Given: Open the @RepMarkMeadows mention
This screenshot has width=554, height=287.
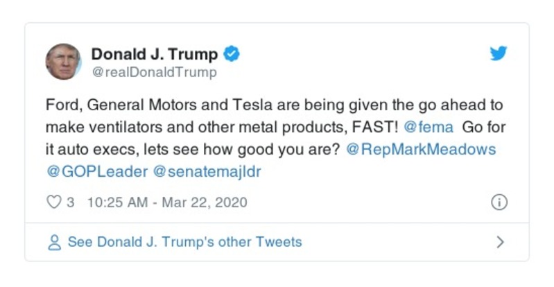Looking at the screenshot, I should point(422,150).
